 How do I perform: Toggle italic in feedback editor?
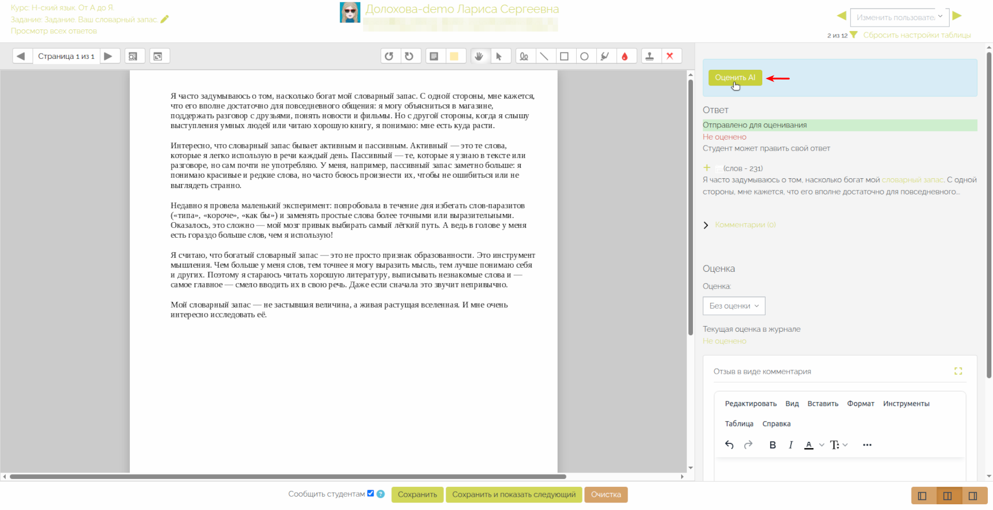tap(791, 445)
